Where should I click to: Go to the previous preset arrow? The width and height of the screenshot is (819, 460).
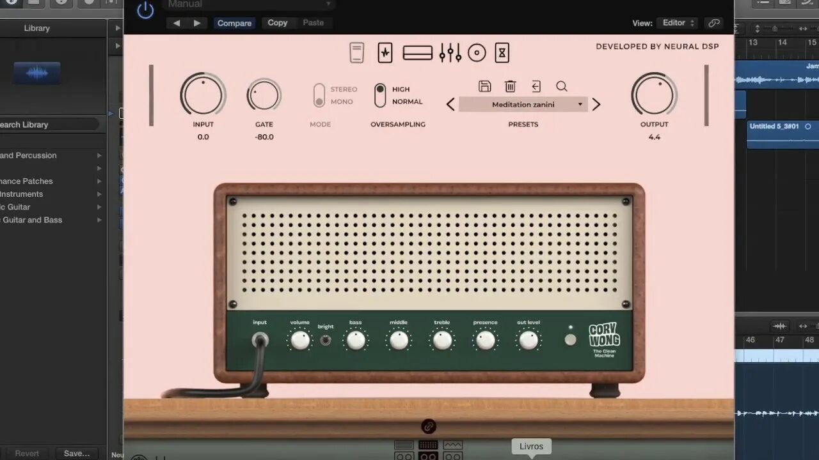pos(450,104)
